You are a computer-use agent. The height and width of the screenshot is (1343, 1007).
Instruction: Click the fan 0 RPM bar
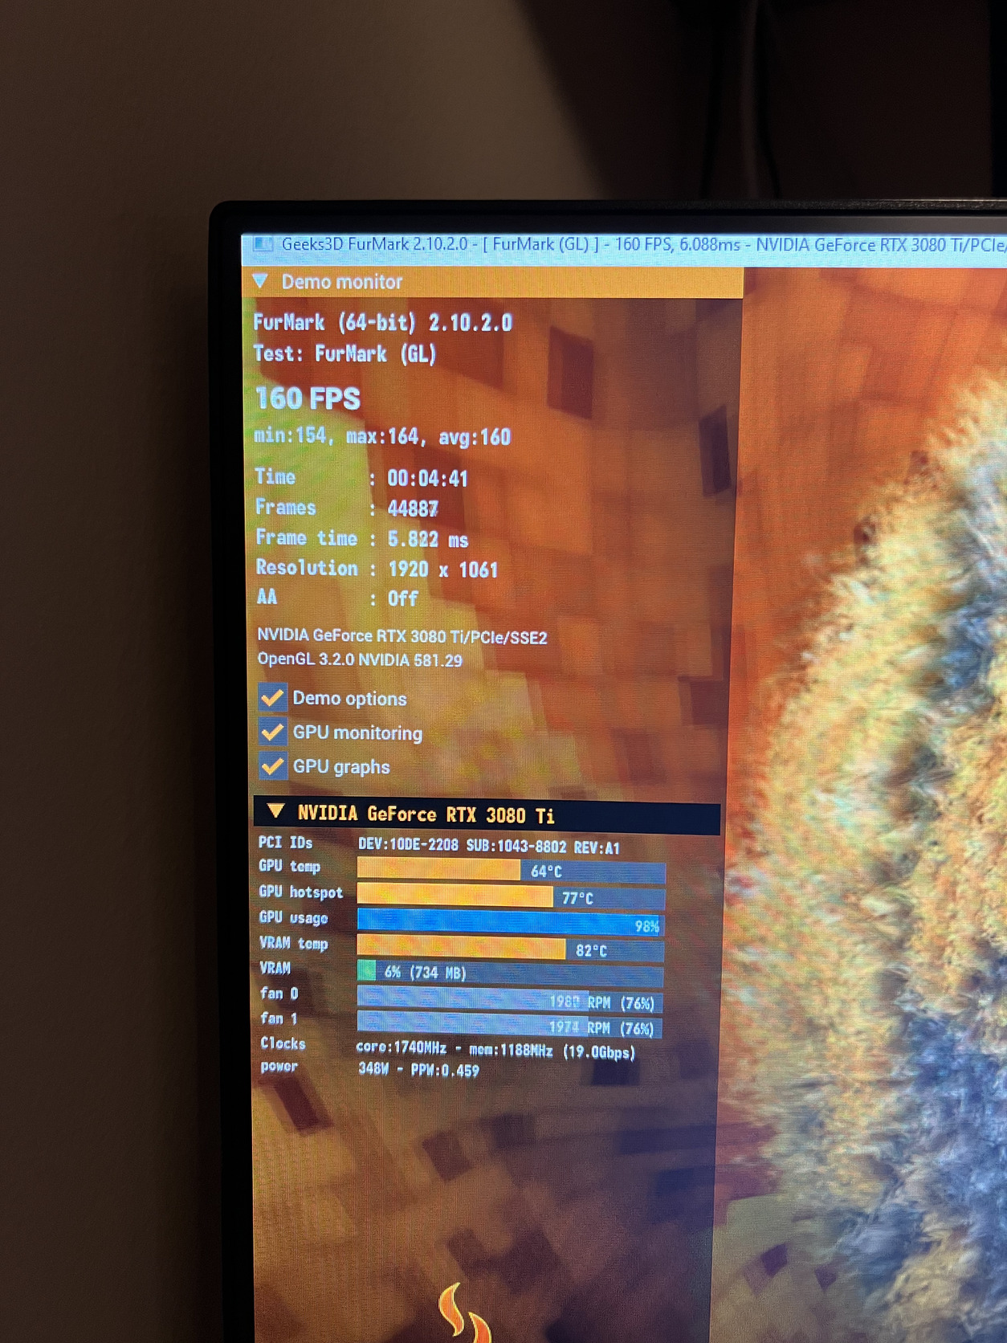tap(510, 1000)
